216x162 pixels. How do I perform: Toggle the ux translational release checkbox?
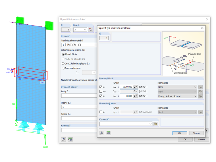(101, 87)
